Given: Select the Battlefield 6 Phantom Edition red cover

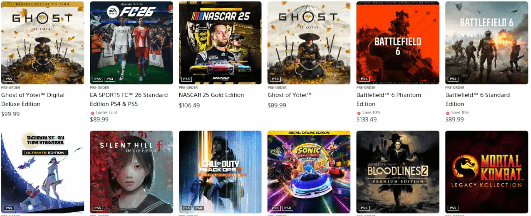Looking at the screenshot, I should pos(398,43).
